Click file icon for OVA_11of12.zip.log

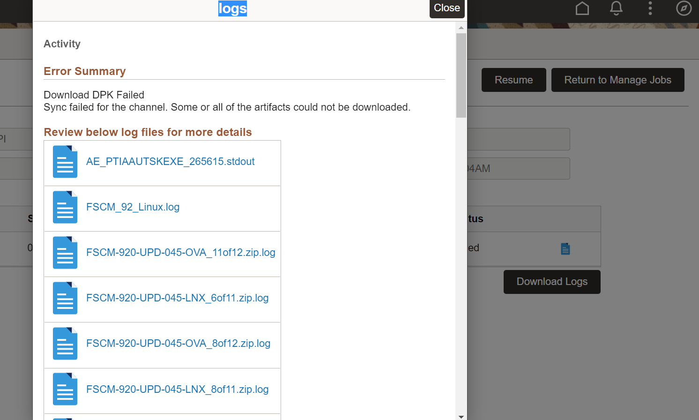(65, 253)
